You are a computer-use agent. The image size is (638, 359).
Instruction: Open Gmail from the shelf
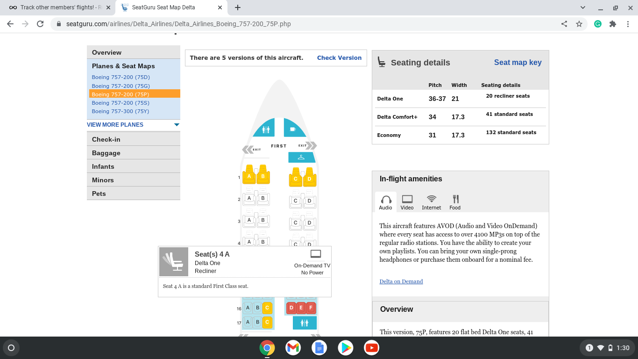pyautogui.click(x=293, y=348)
